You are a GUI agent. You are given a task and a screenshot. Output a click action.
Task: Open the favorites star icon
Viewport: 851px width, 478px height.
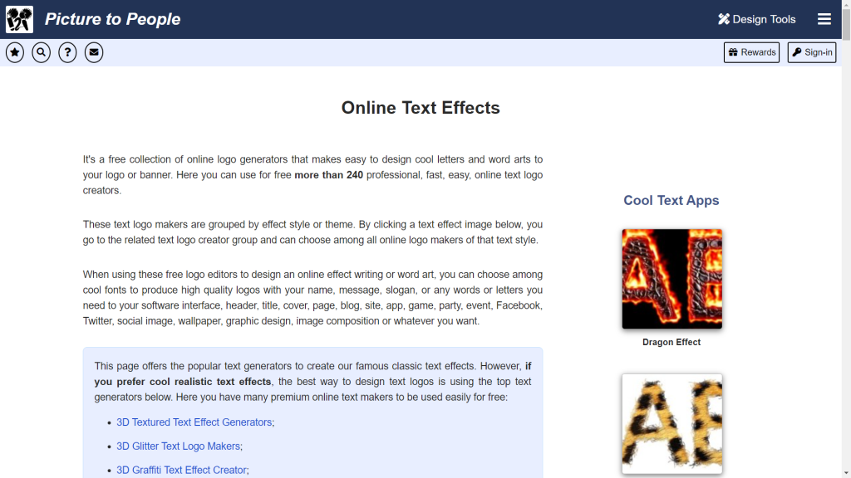(15, 52)
